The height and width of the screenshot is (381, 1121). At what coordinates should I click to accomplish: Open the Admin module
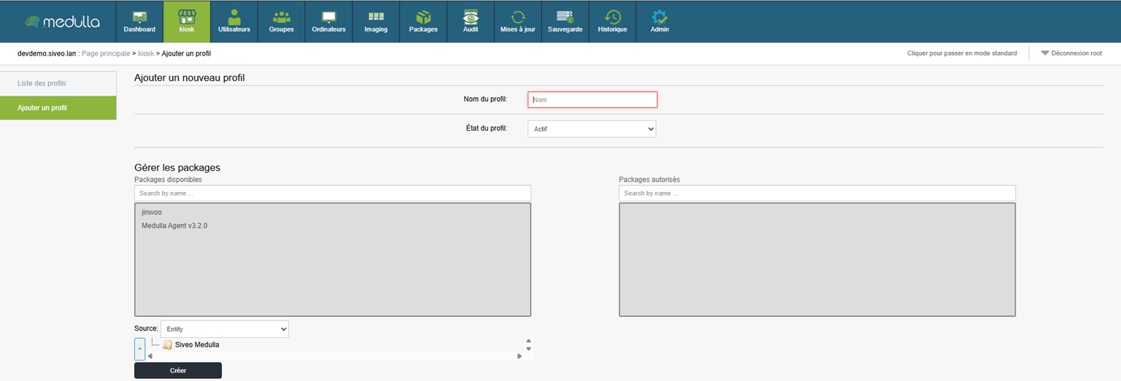660,22
